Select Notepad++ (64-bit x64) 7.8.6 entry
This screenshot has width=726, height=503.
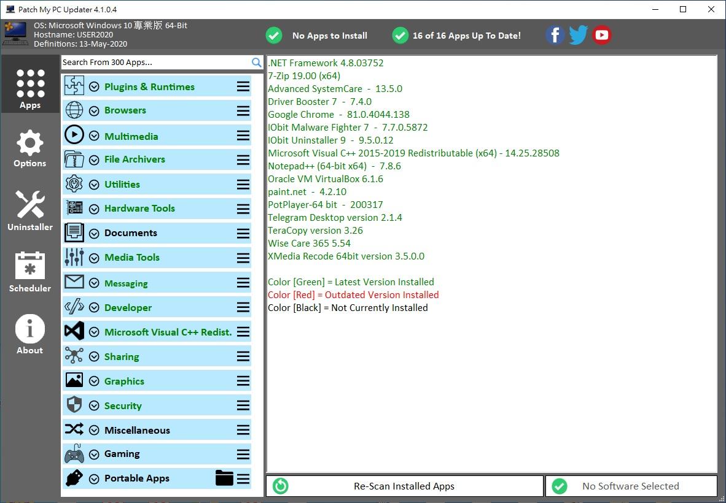pyautogui.click(x=334, y=166)
